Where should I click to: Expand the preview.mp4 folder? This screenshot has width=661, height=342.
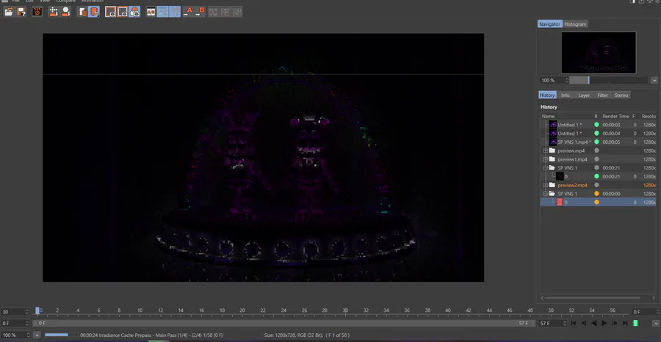pyautogui.click(x=546, y=150)
